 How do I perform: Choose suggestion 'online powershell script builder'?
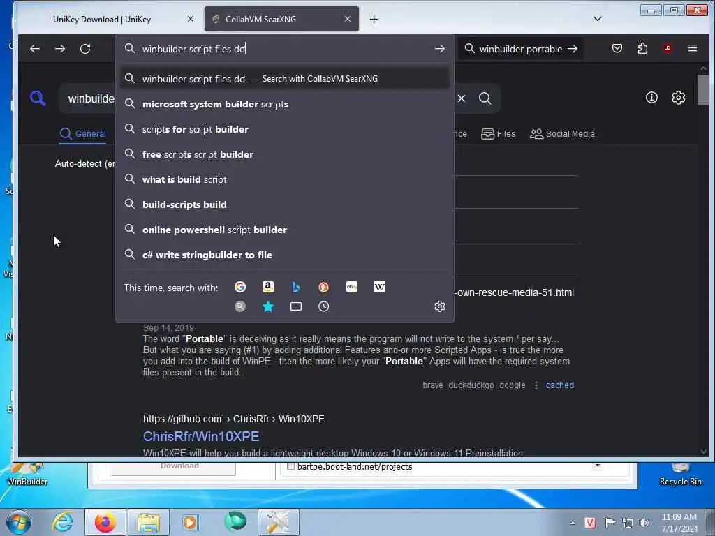tap(285, 229)
